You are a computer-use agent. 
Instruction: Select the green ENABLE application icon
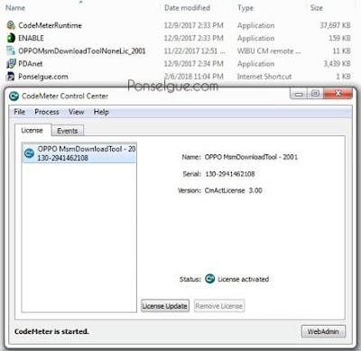(x=11, y=38)
